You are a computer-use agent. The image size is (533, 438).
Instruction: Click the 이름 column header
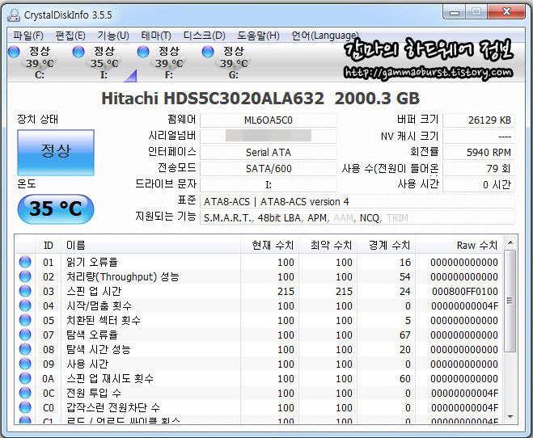point(151,245)
